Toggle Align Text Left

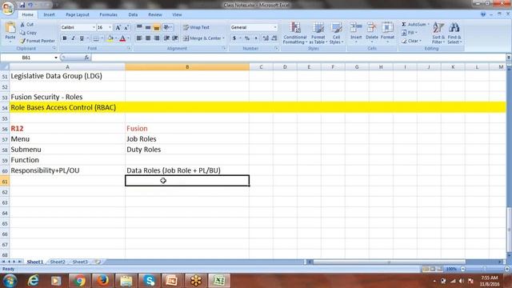pos(139,38)
